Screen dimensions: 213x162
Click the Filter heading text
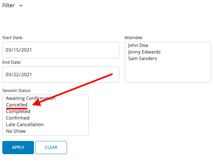click(9, 5)
